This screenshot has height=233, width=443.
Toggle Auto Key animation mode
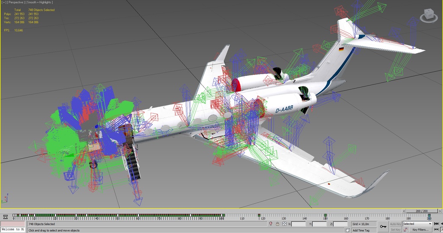395,224
